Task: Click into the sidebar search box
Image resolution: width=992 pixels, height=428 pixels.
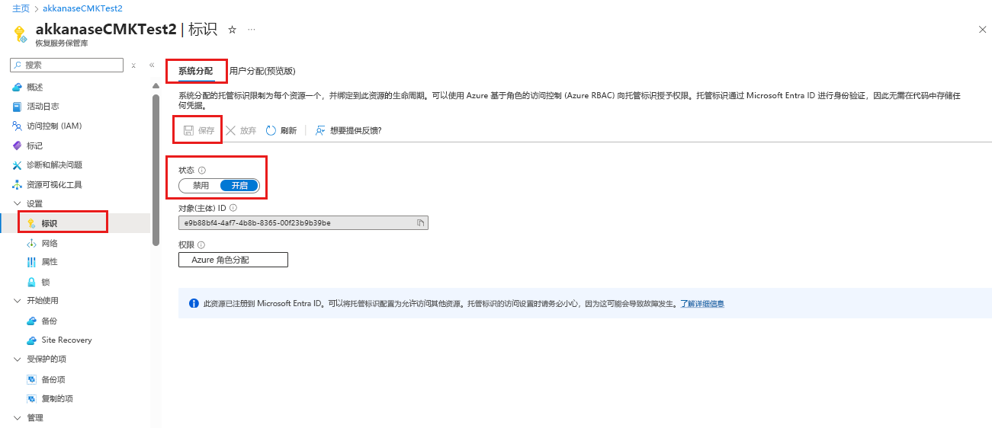Action: click(x=66, y=65)
